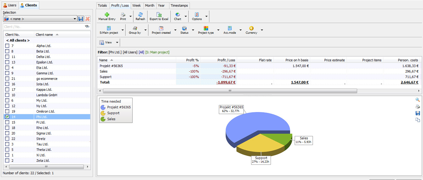Open the Selection dropdown showing < none >

tap(75, 19)
